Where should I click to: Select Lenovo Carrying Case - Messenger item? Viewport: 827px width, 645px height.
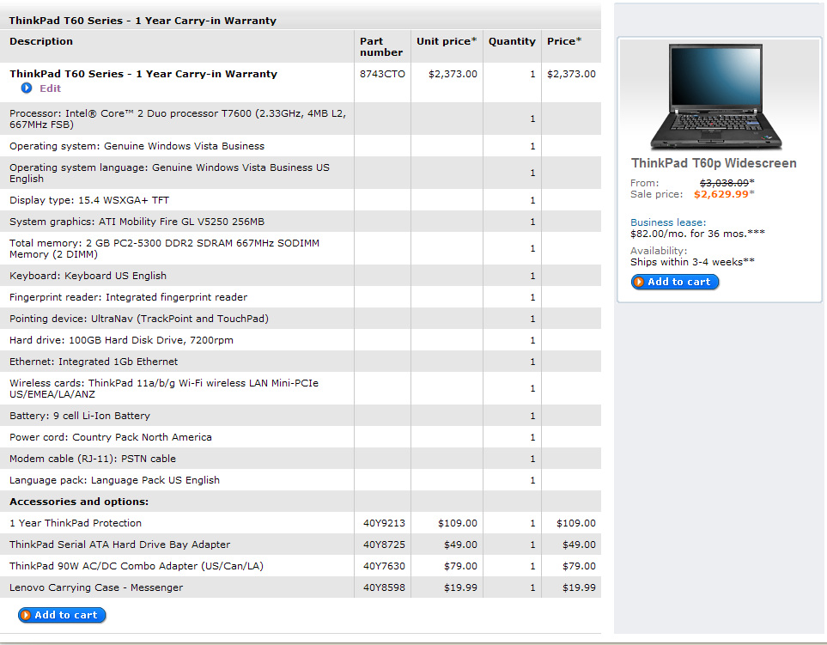[96, 587]
